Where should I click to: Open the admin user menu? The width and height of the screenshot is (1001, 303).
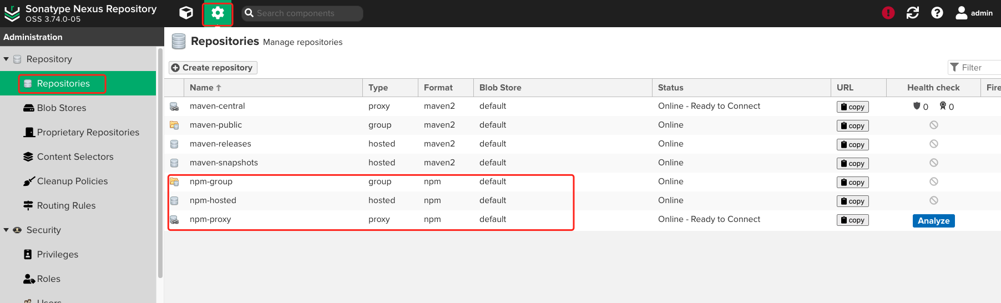974,13
